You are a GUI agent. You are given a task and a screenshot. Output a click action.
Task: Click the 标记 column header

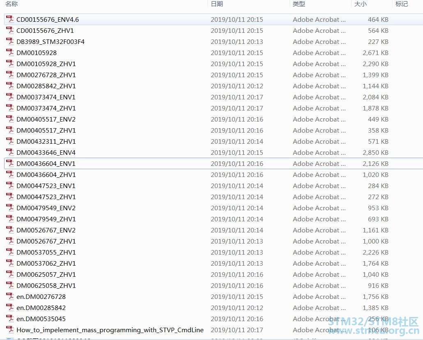point(401,4)
